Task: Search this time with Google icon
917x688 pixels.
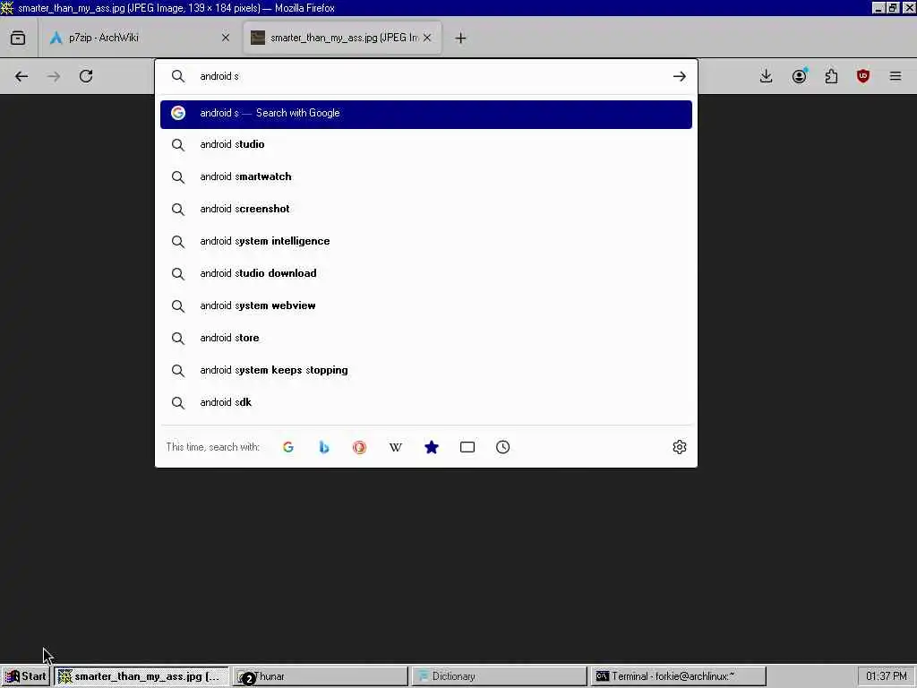Action: pyautogui.click(x=288, y=447)
